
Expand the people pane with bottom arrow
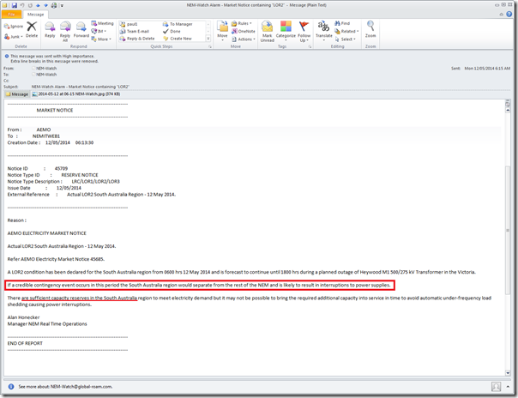(x=508, y=387)
